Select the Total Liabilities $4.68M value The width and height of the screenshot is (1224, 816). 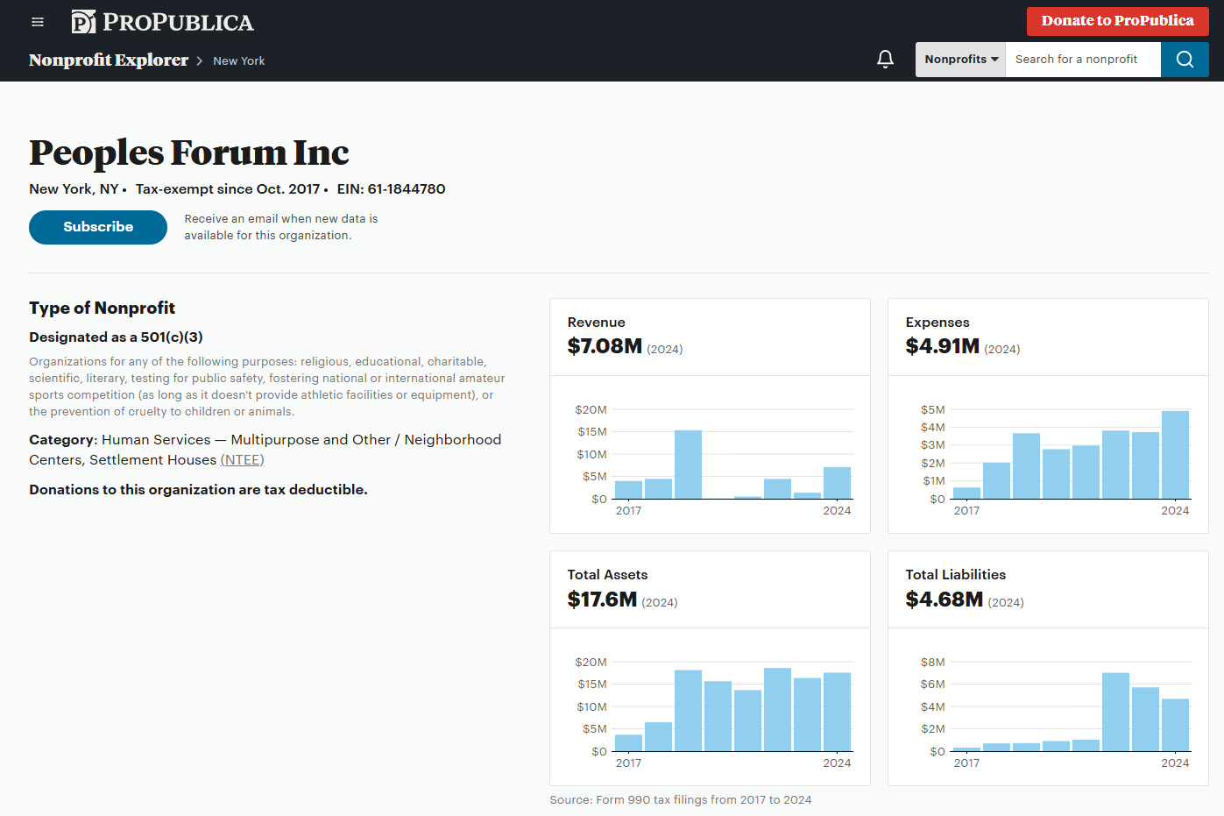coord(945,600)
